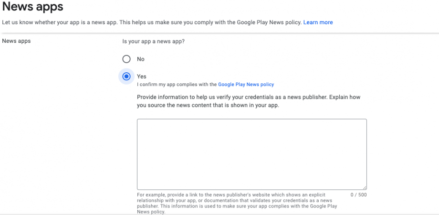Click the "Is your app a news app?" question

[x=154, y=41]
